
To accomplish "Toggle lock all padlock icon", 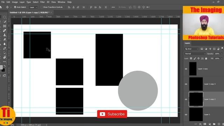I will click(x=206, y=58).
